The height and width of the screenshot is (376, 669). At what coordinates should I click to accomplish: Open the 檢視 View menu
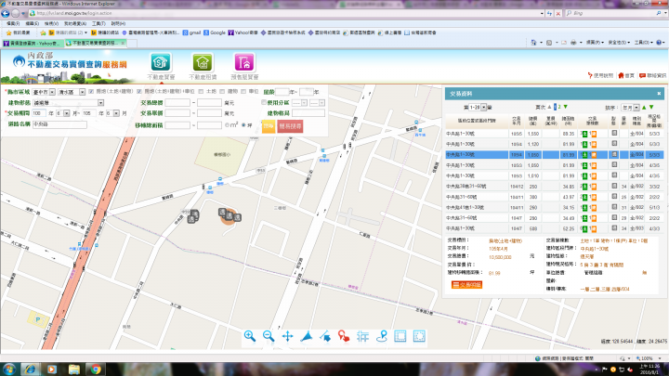51,23
